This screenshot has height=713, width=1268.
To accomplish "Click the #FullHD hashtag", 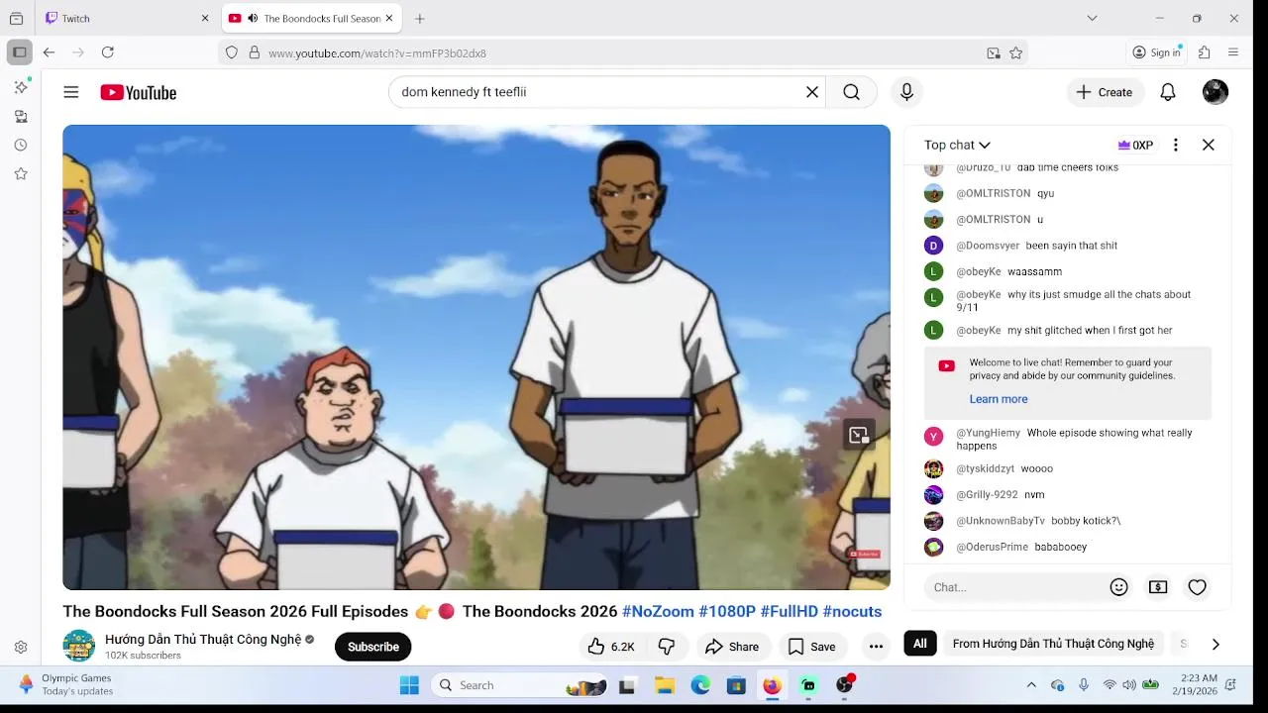I will (x=790, y=612).
